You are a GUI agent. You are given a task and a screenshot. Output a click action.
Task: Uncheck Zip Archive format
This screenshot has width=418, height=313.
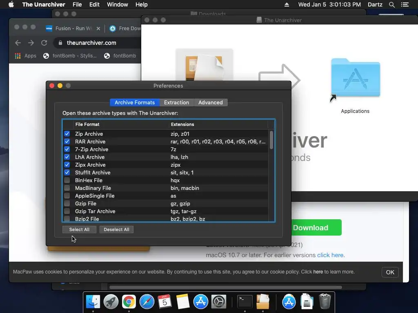coord(67,134)
